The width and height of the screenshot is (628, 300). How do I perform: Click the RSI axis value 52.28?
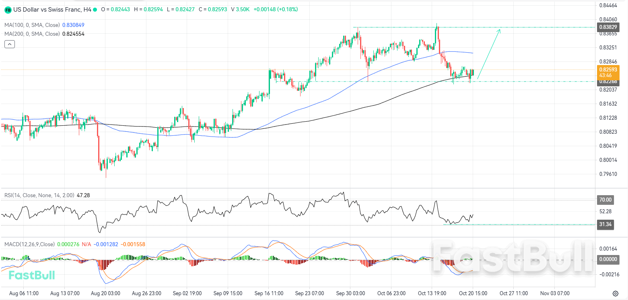(x=605, y=212)
